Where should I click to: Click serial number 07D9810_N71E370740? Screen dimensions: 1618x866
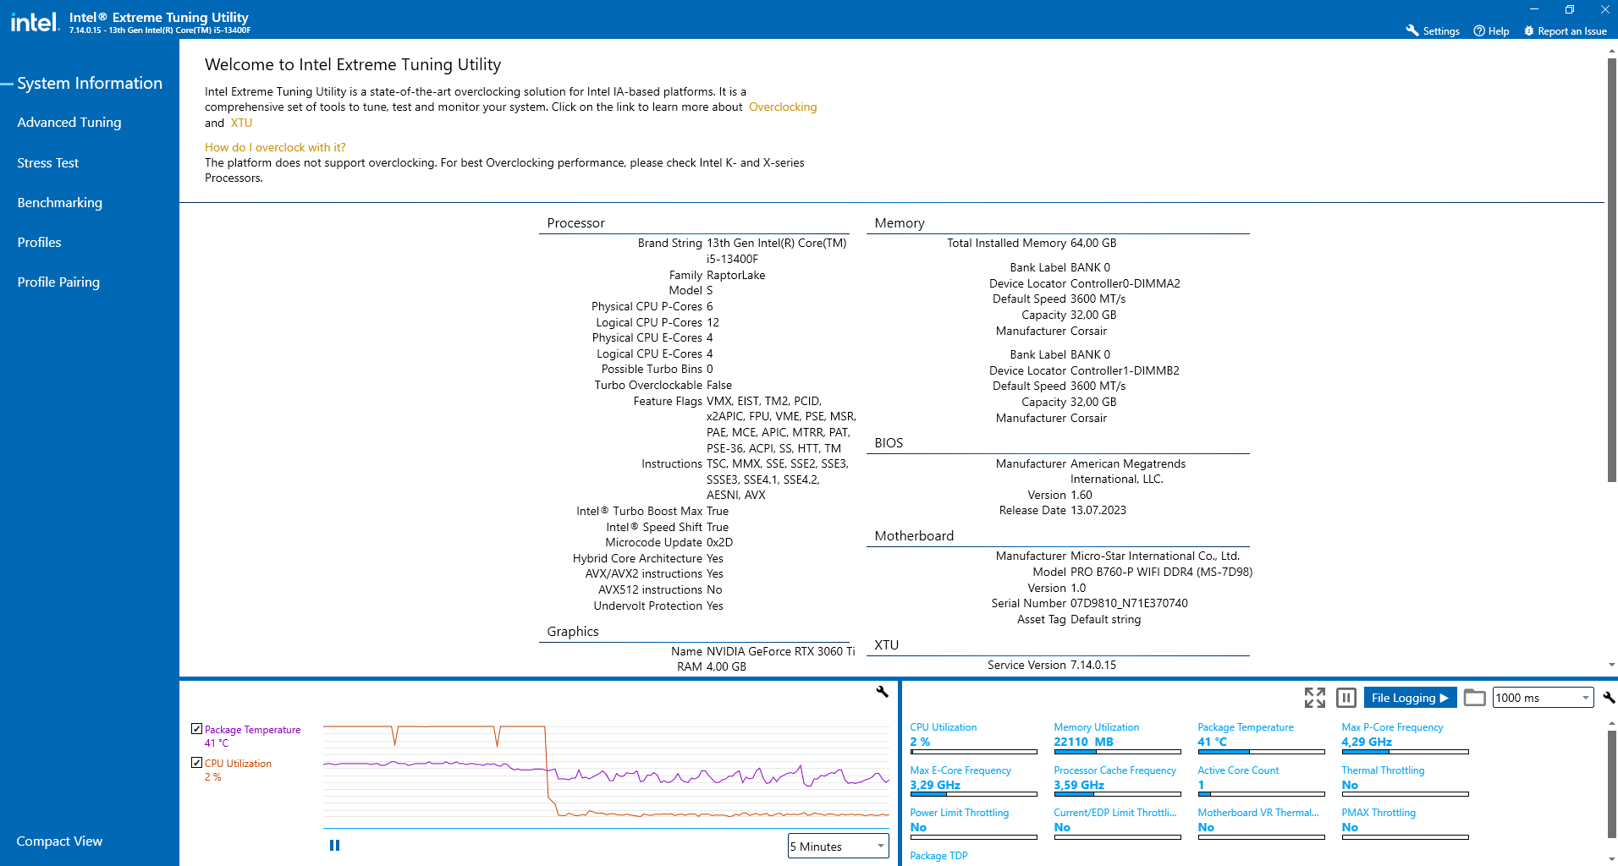click(x=1129, y=604)
